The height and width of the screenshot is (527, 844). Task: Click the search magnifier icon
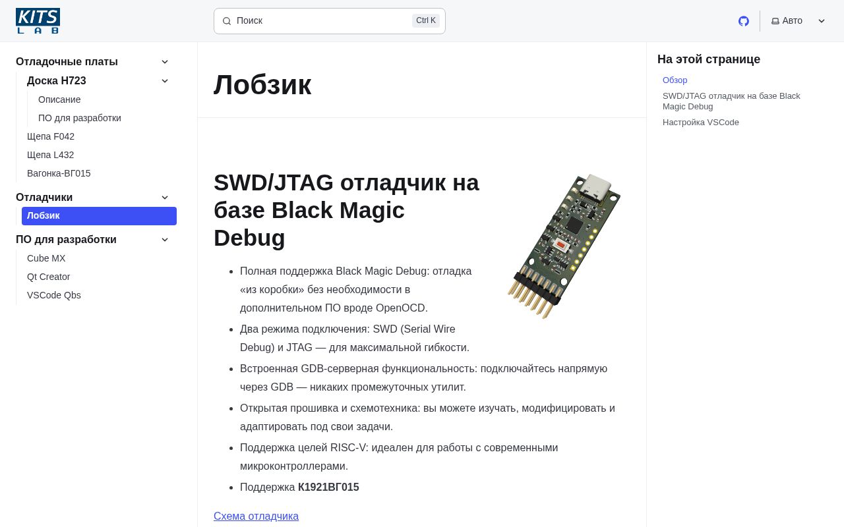pyautogui.click(x=227, y=21)
